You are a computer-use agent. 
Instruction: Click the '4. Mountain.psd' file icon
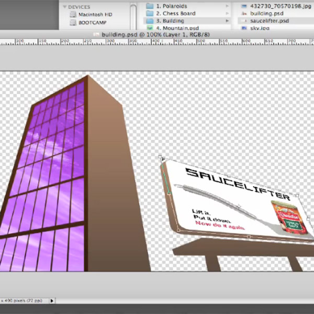pos(150,27)
